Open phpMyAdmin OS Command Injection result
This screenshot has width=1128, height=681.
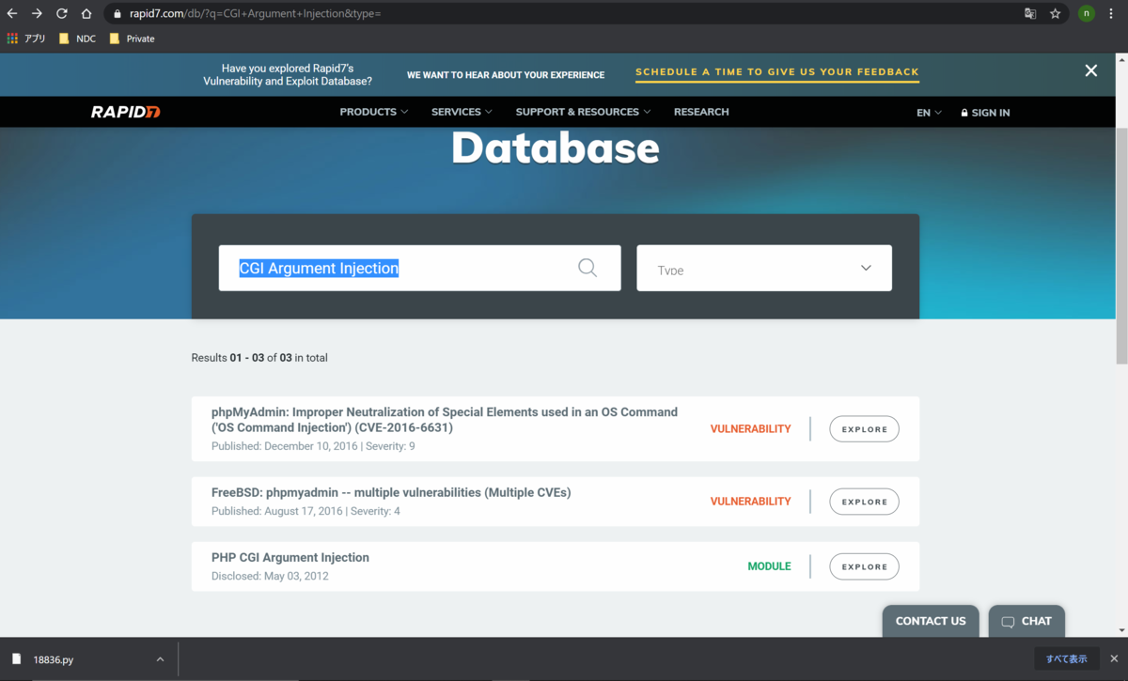click(x=445, y=420)
